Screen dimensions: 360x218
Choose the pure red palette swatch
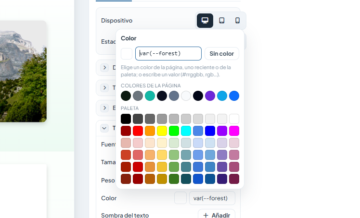tap(138, 131)
